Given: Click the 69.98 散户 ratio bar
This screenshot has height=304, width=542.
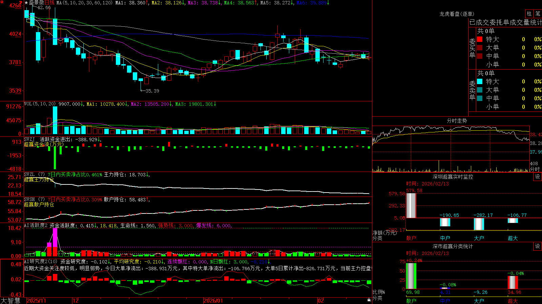Looking at the screenshot, I should (x=411, y=276).
